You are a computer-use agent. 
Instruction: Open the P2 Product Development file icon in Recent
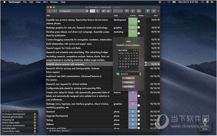point(35,114)
